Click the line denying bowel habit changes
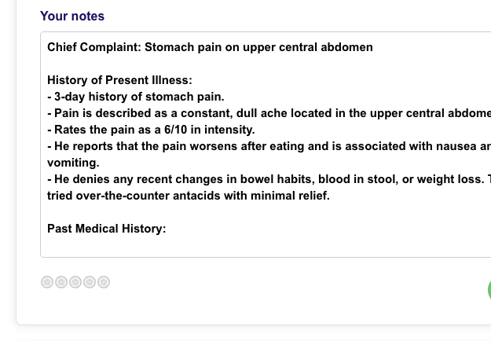Viewport: 491px width, 341px height. [267, 179]
